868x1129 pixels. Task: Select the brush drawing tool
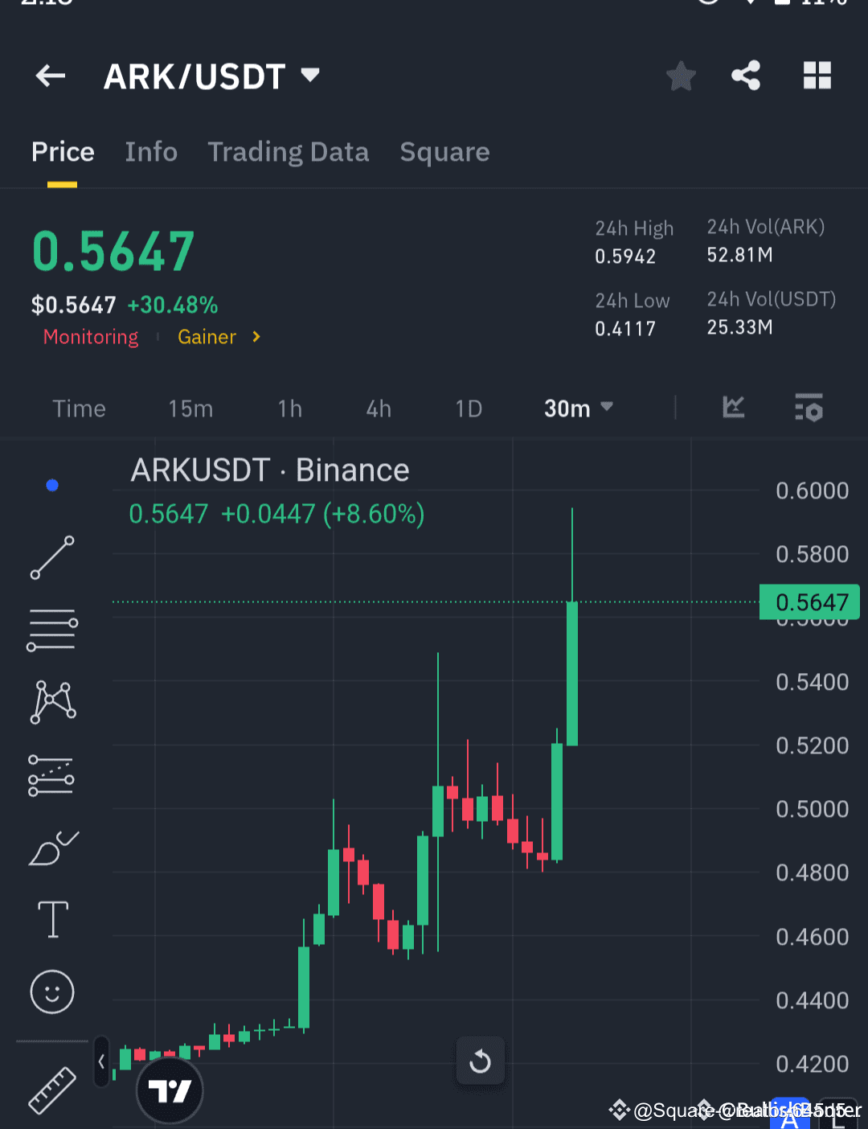coord(51,847)
